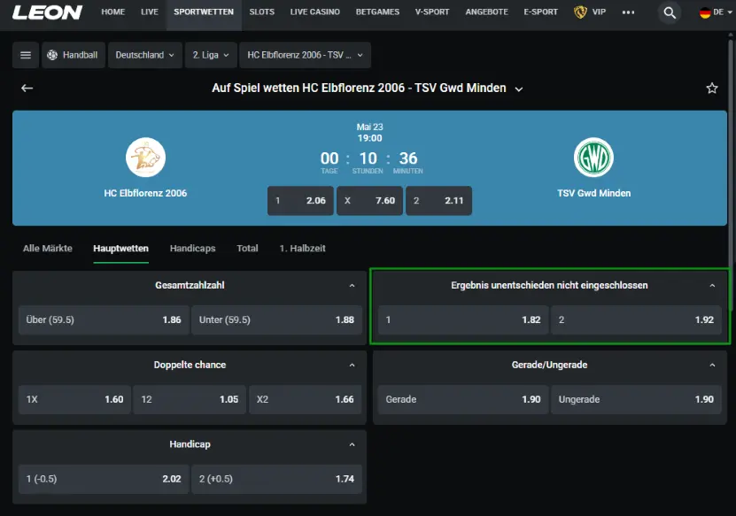Open the Deutschland country dropdown
The width and height of the screenshot is (736, 516).
144,55
